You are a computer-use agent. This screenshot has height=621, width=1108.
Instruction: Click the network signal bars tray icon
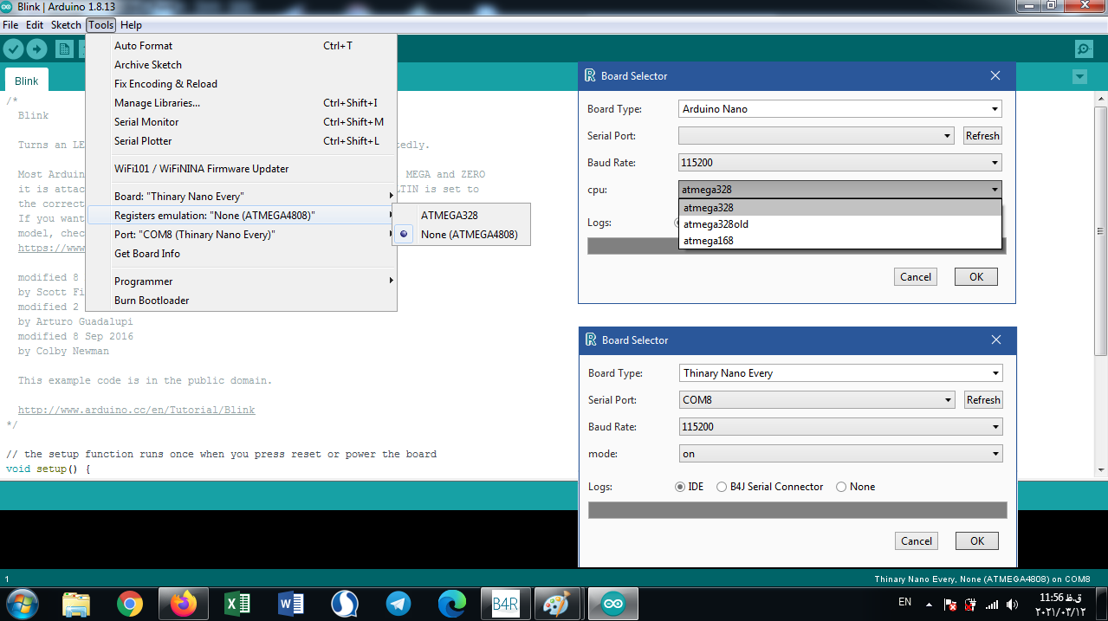(992, 605)
